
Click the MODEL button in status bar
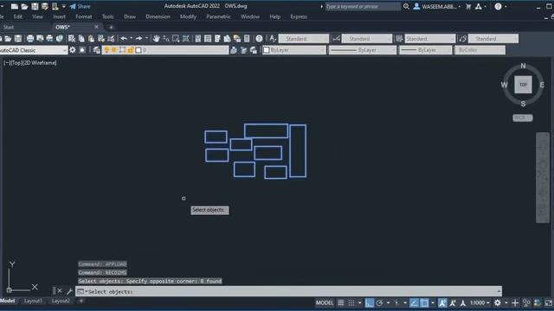coord(325,303)
